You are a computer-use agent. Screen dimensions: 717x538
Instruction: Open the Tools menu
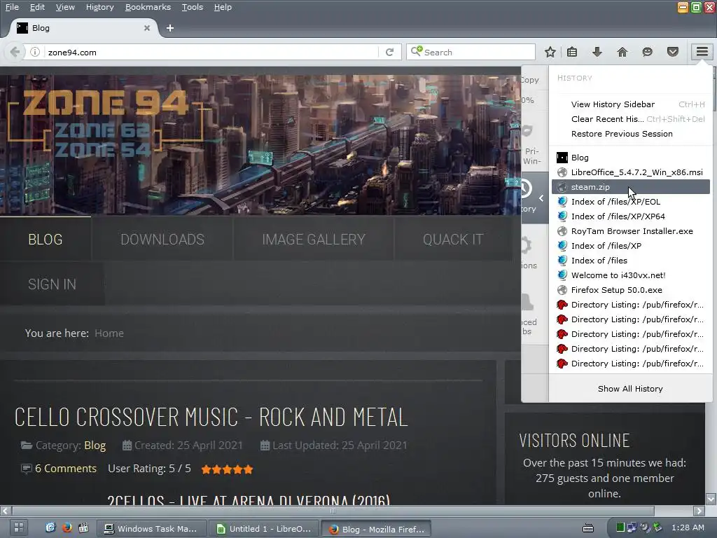click(192, 7)
